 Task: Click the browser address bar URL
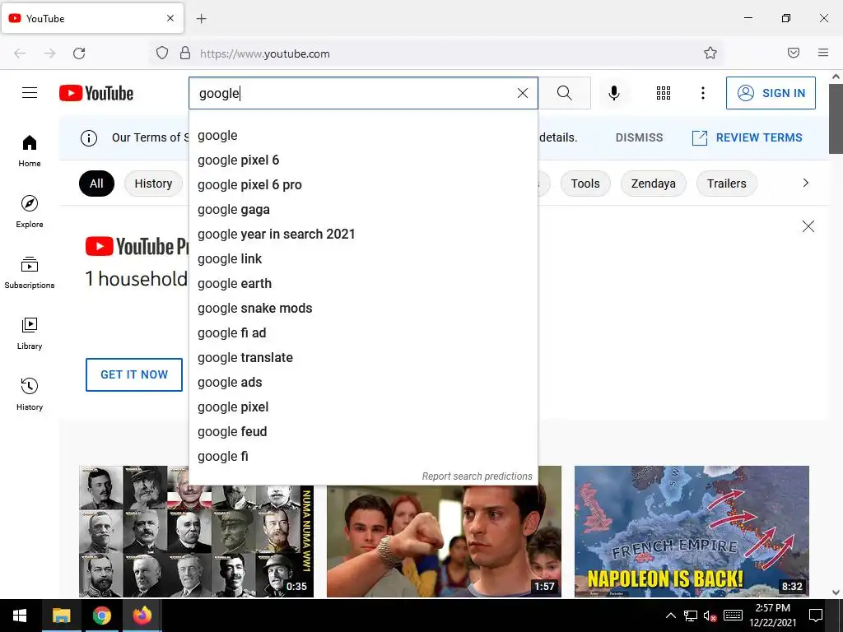pos(264,53)
